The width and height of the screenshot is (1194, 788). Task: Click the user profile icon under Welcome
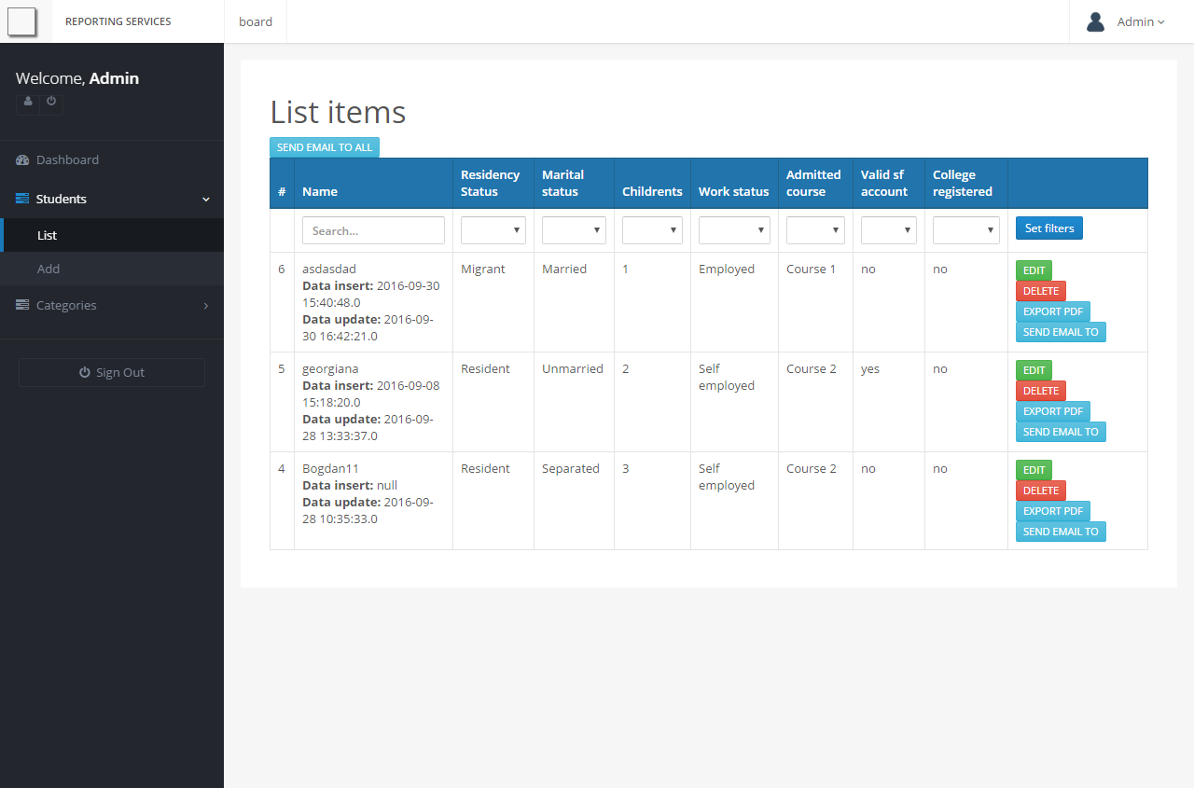[x=28, y=101]
